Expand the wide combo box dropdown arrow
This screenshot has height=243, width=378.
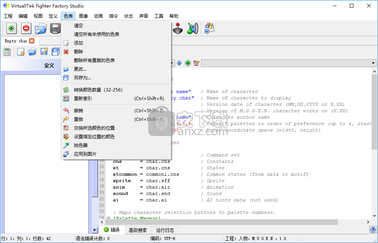tap(373, 63)
